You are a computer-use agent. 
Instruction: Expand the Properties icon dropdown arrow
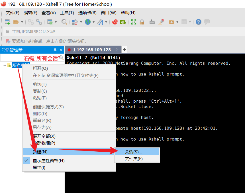coord(56,22)
